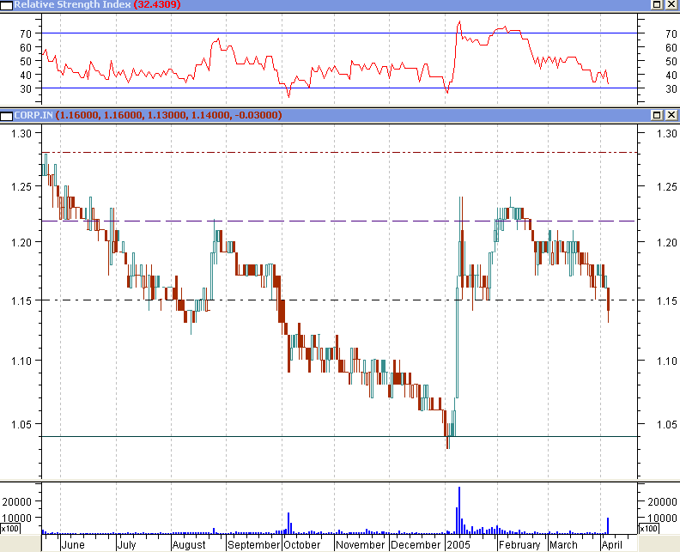Click the RSI value 32.4309

click(x=157, y=5)
